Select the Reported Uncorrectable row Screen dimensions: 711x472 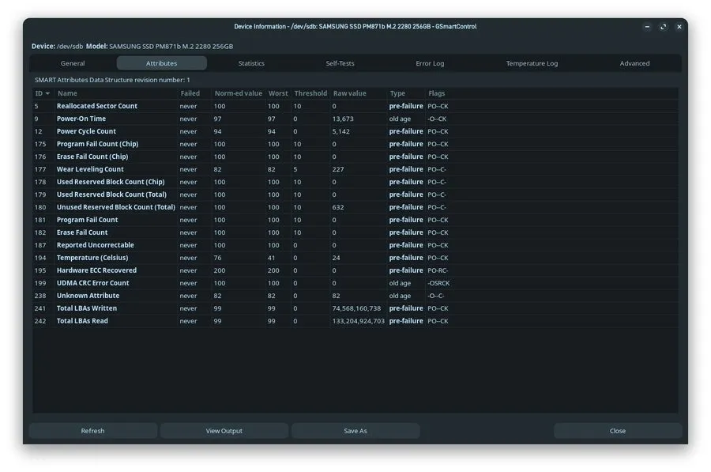[x=355, y=245]
